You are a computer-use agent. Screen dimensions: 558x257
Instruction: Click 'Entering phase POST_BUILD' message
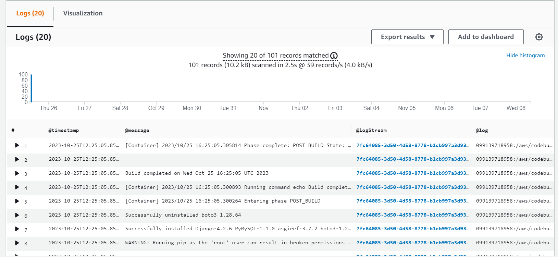pos(223,201)
